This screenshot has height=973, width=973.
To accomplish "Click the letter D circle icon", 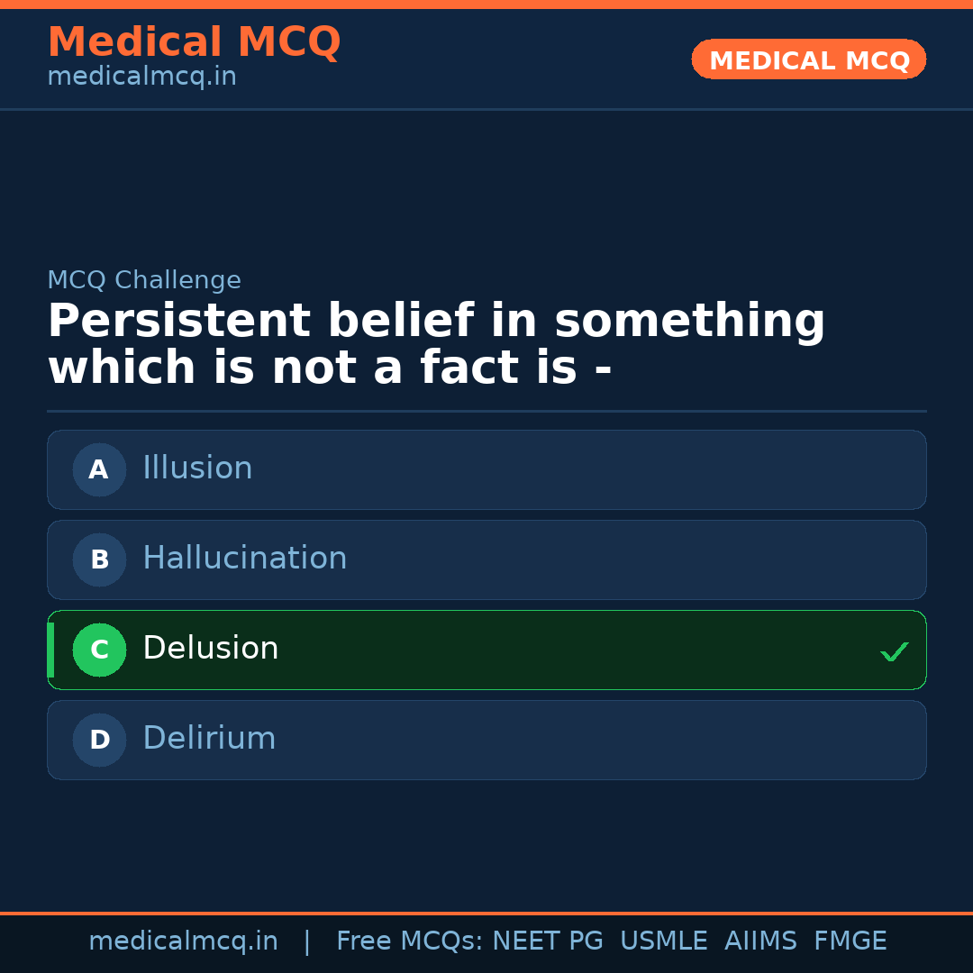I will click(99, 740).
